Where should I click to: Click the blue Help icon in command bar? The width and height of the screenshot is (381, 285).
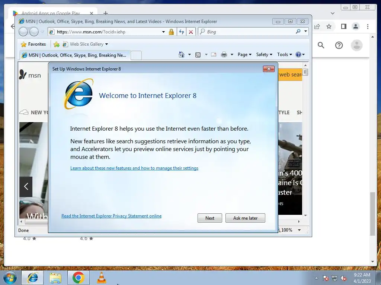pos(298,55)
